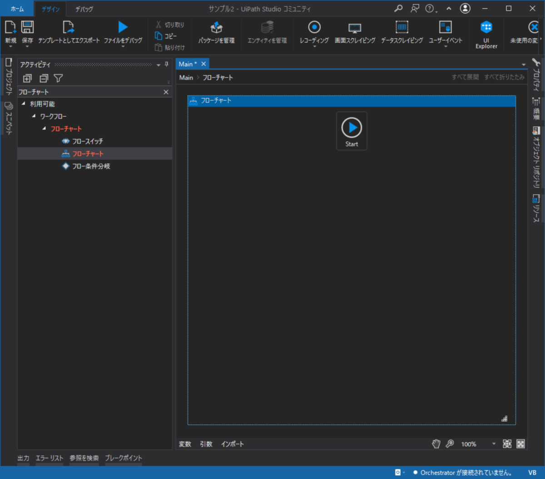Collapse the ワークフロー tree node
Screen dimensions: 545x479
[34, 116]
